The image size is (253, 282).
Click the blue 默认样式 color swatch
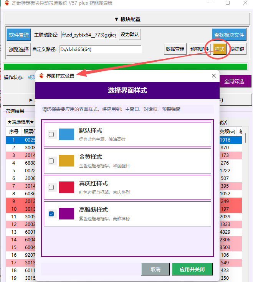pyautogui.click(x=66, y=134)
